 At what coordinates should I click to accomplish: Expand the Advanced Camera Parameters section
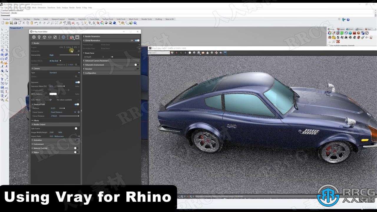[x=112, y=61]
